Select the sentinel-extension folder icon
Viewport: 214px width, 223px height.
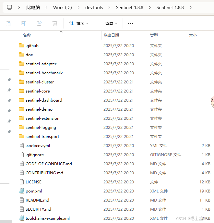(22, 118)
